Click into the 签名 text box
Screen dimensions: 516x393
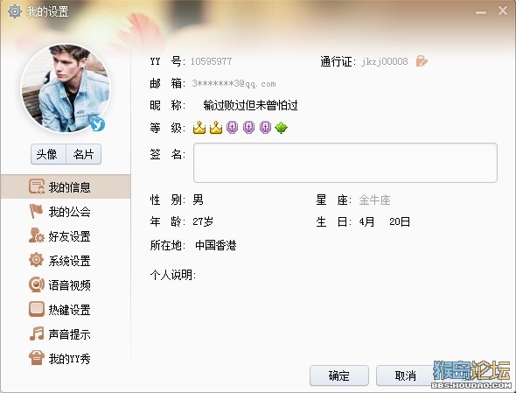pos(345,163)
